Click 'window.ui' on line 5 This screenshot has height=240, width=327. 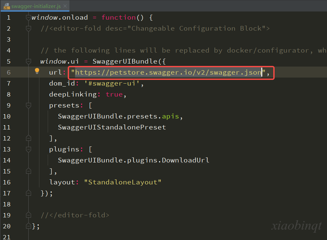(x=60, y=61)
